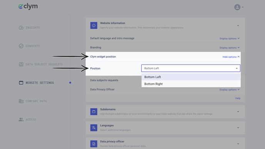The width and height of the screenshot is (265, 149).
Task: Collapse the Website information panel
Action: pyautogui.click(x=238, y=26)
